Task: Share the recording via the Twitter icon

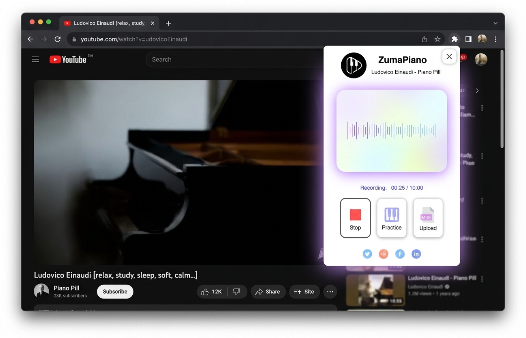Action: click(367, 254)
